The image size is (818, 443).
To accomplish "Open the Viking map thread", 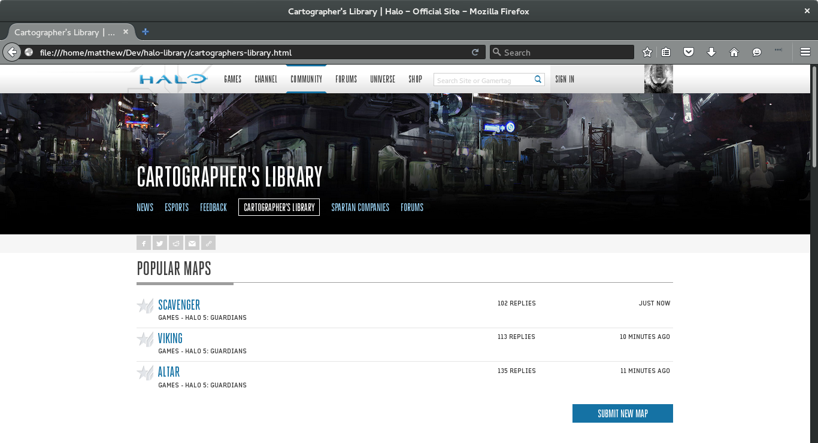I will 170,338.
